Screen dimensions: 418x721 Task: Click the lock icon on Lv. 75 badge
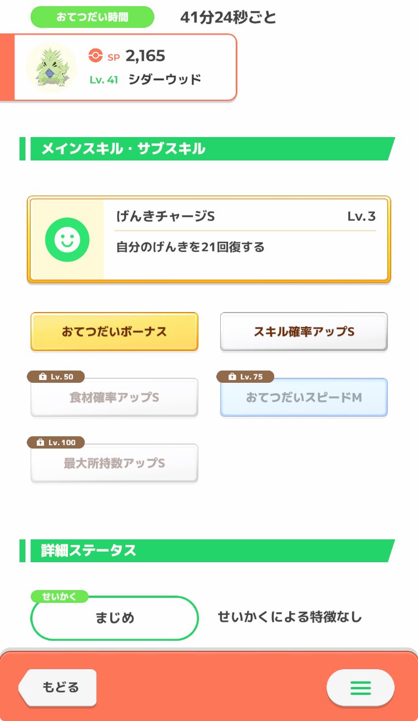[x=232, y=377]
